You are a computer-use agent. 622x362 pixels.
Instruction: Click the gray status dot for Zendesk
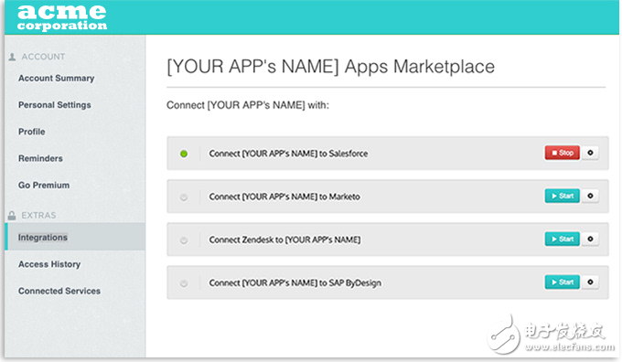pos(184,240)
